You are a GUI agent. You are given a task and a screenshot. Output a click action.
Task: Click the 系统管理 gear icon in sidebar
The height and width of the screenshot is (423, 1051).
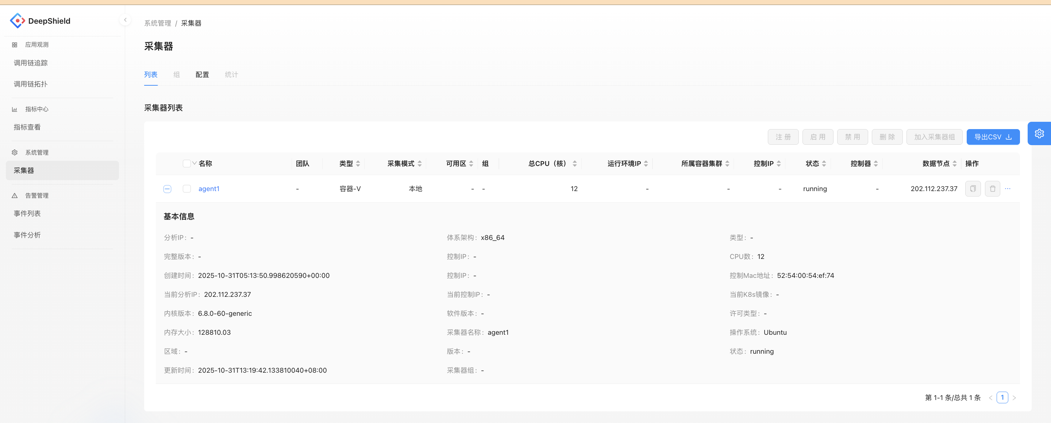pyautogui.click(x=14, y=152)
